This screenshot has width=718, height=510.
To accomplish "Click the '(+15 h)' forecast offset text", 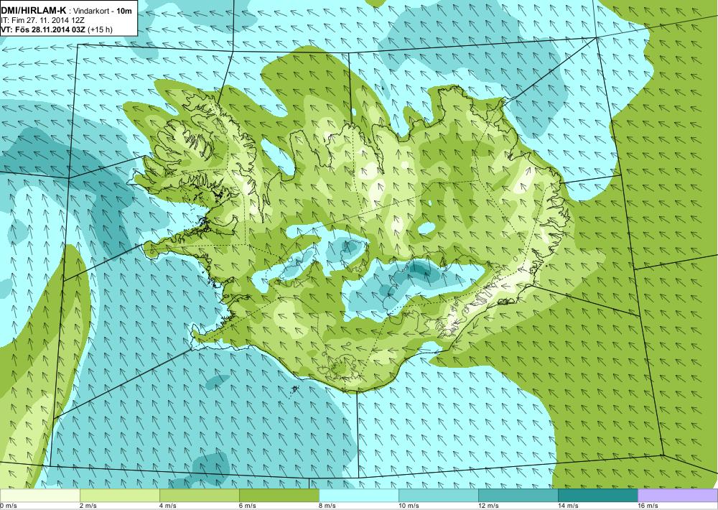I will point(100,29).
